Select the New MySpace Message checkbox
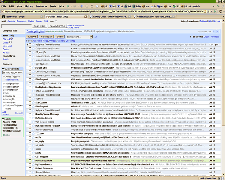Viewport: 225px width, 180px height. click(x=30, y=114)
